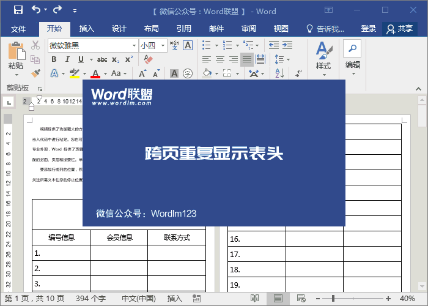Switch to the 邮件 ribbon tab

click(216, 28)
